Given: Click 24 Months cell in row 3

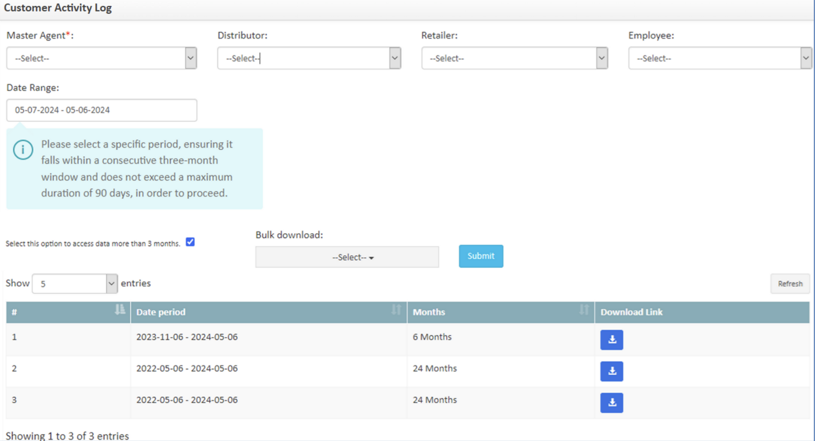Looking at the screenshot, I should 435,400.
